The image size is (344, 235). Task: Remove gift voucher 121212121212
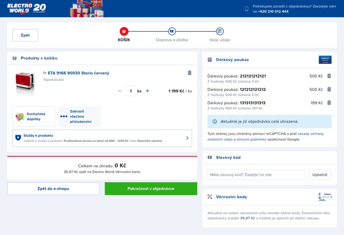point(329,89)
